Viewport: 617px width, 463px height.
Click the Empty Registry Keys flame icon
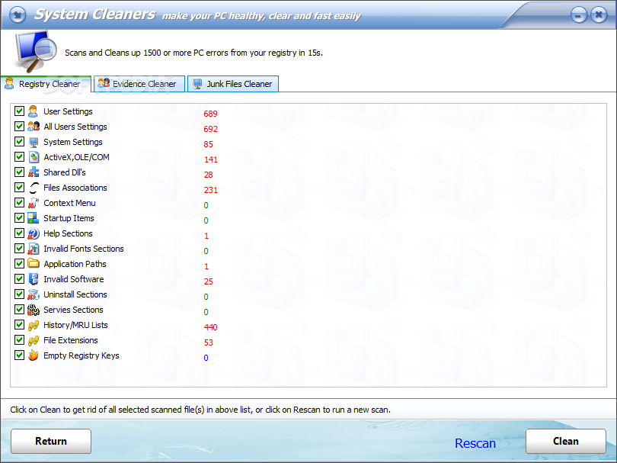34,355
